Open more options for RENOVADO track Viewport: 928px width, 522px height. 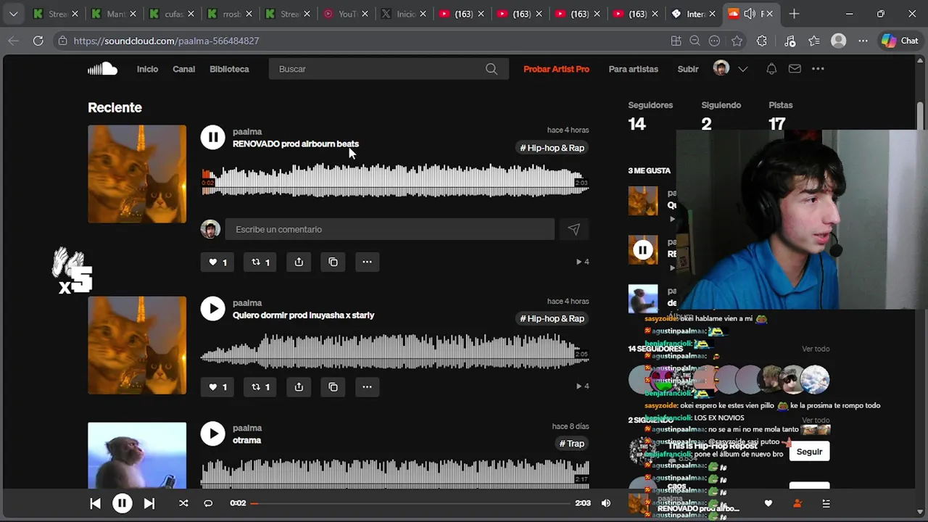(x=367, y=262)
